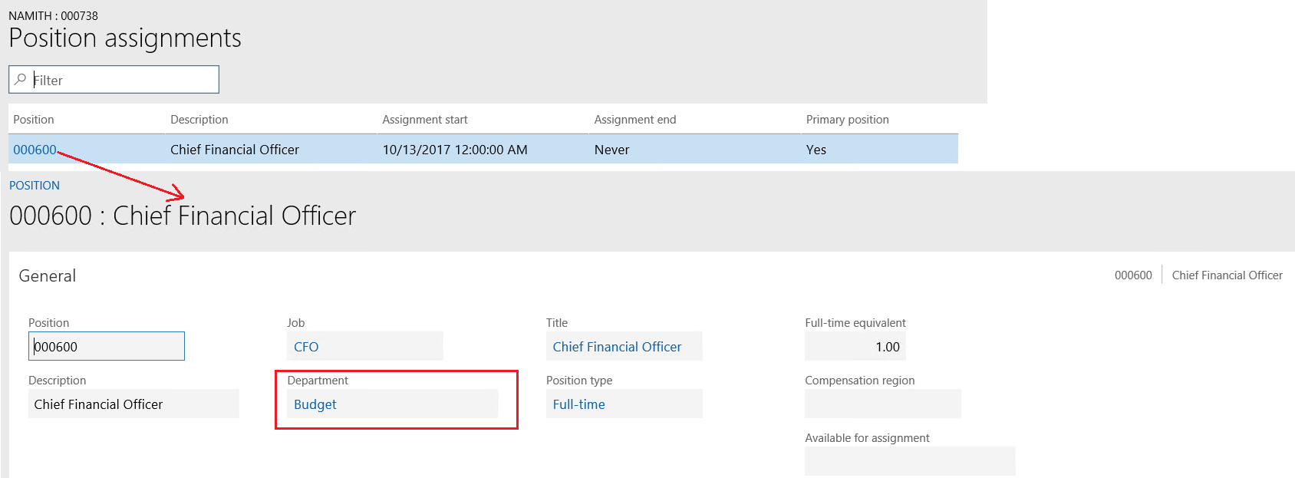The height and width of the screenshot is (478, 1295).
Task: Click the POSITION breadcrumb link
Action: click(x=35, y=186)
